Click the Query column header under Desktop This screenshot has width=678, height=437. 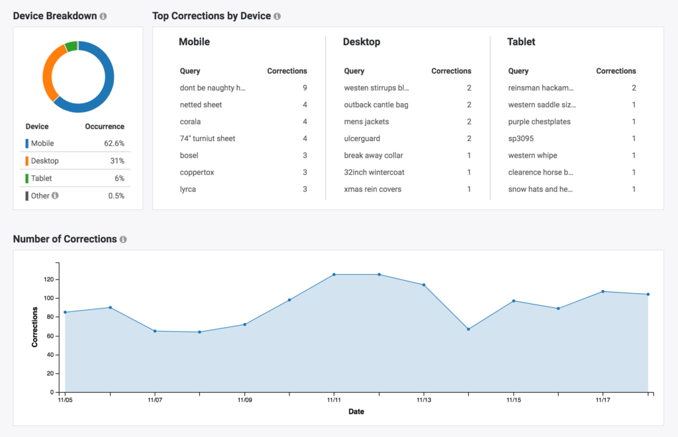pyautogui.click(x=354, y=71)
